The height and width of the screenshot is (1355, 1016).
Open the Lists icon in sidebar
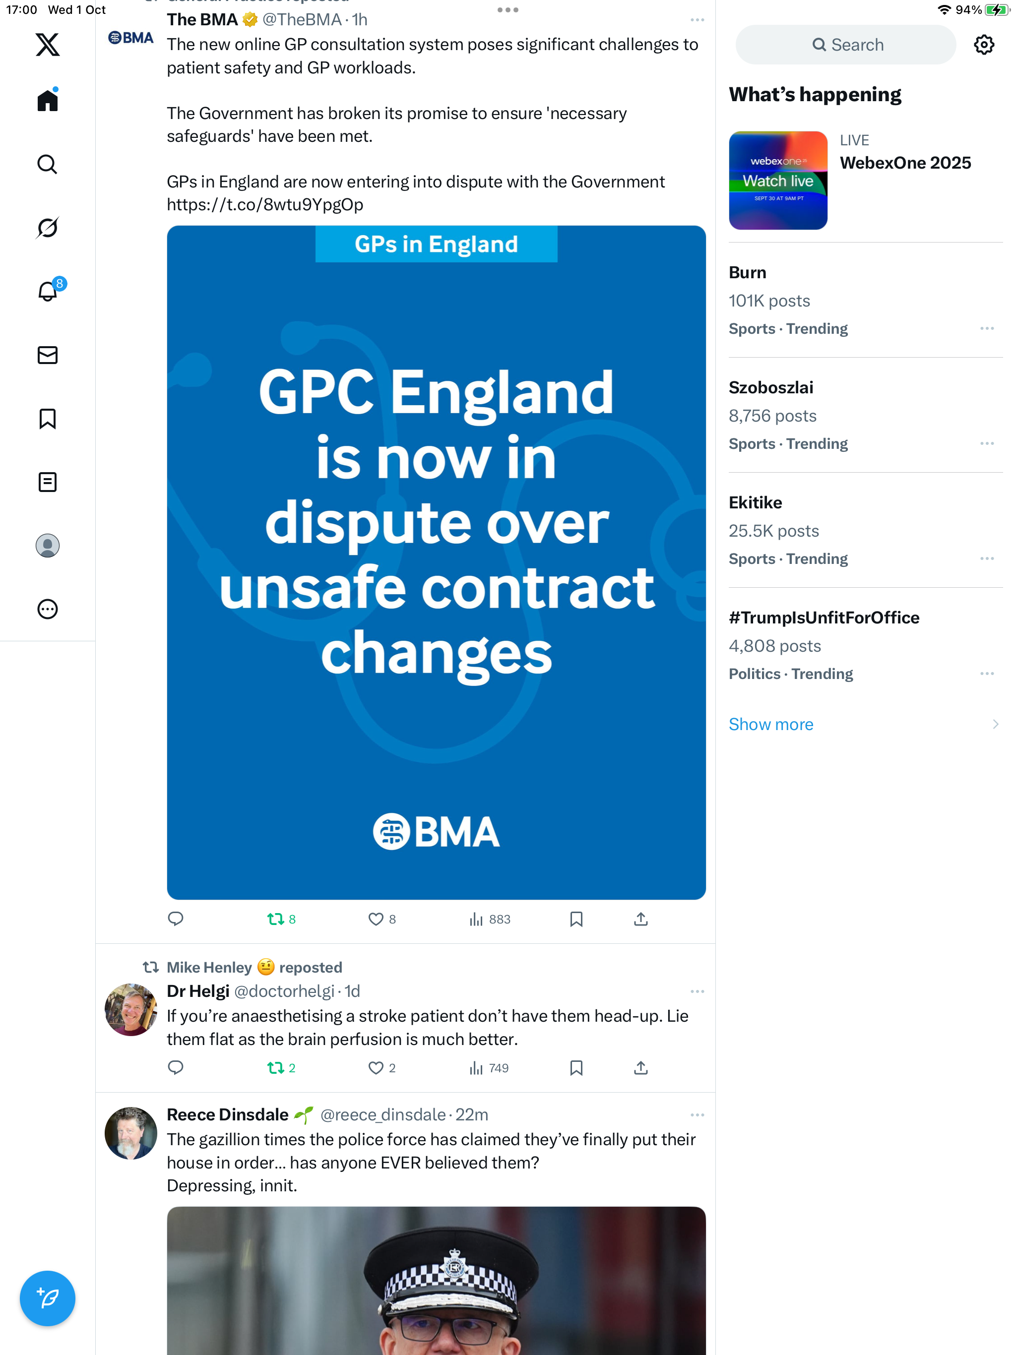(47, 482)
